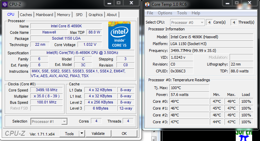Expand the Tools dropdown arrow in CPU-Z
Screen dimensions: 260x141
[x=82, y=133]
